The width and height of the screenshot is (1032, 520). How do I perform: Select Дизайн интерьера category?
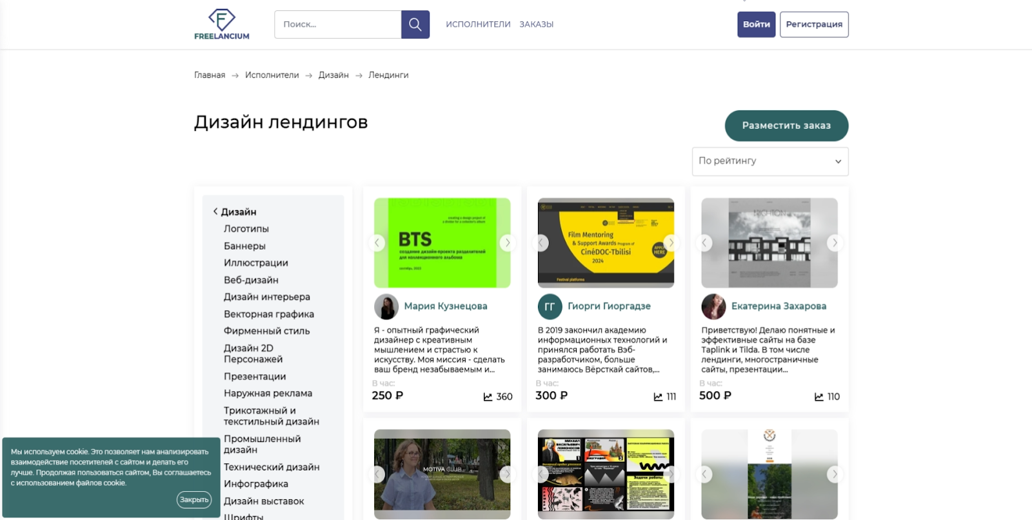267,297
